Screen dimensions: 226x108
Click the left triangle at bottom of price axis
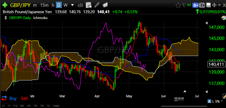(x=207, y=92)
